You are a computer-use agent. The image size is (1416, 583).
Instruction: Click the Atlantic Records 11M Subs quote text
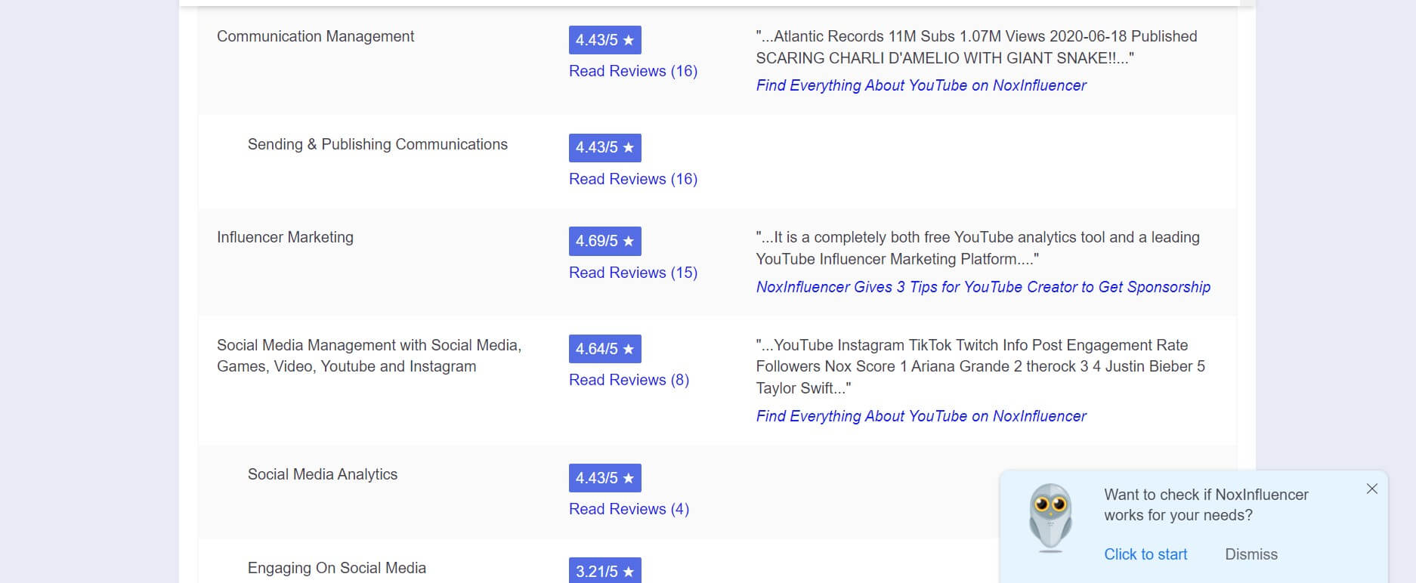[x=976, y=47]
